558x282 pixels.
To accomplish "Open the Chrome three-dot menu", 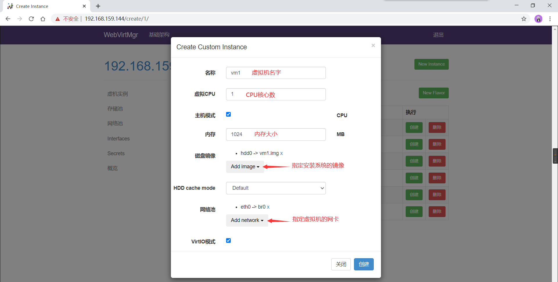I will point(550,19).
